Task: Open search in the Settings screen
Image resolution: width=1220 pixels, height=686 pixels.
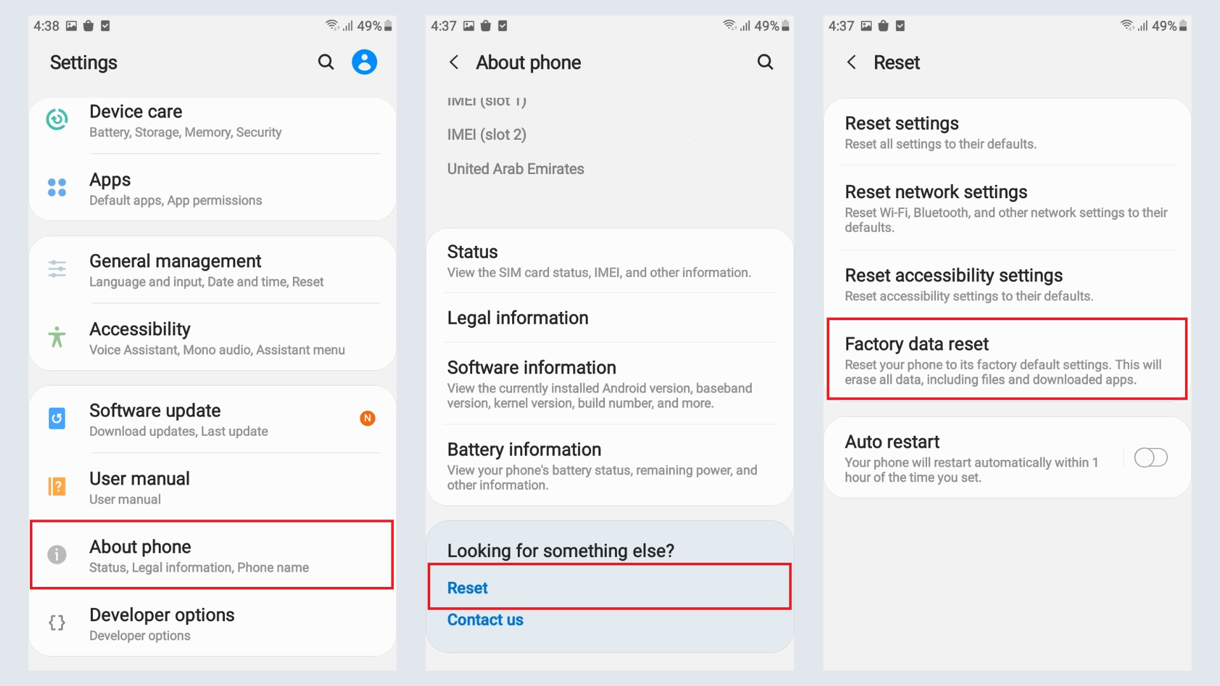Action: click(326, 62)
